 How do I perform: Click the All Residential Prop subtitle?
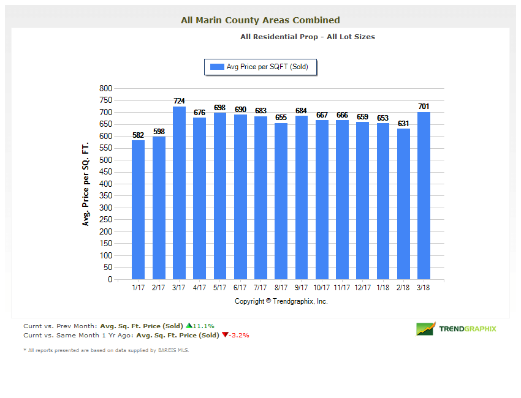[x=308, y=37]
